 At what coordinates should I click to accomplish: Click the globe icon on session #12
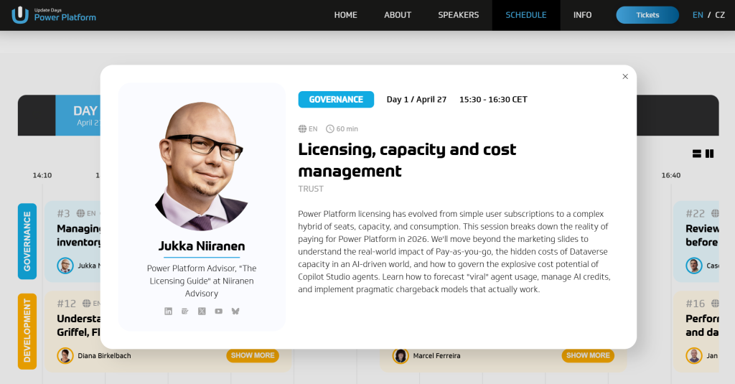[87, 304]
